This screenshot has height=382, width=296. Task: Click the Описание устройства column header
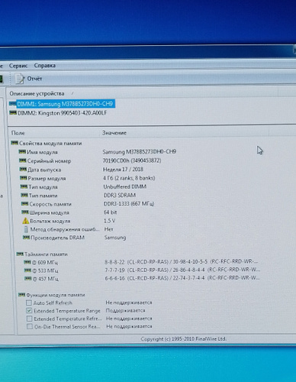[x=37, y=93]
